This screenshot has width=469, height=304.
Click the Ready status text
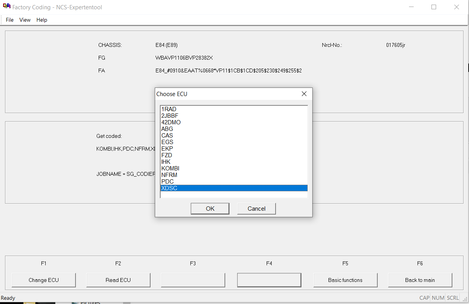click(8, 298)
